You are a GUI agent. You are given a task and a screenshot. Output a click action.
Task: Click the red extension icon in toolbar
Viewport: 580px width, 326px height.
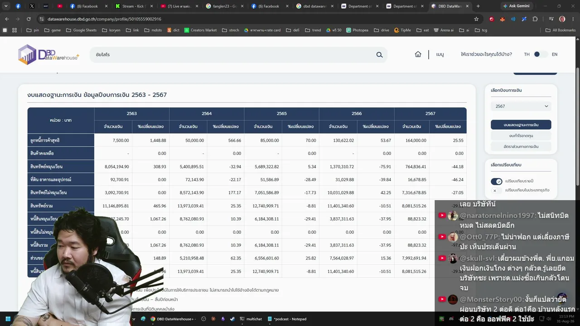point(492,19)
